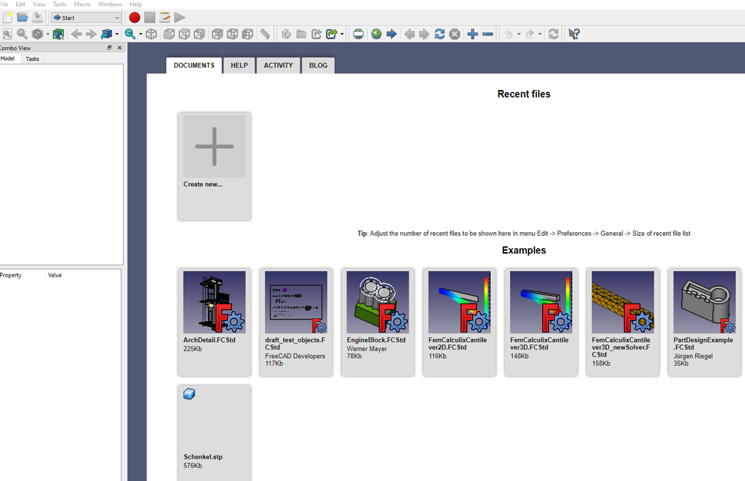This screenshot has width=745, height=481.
Task: Stop the macro recording
Action: coord(151,17)
